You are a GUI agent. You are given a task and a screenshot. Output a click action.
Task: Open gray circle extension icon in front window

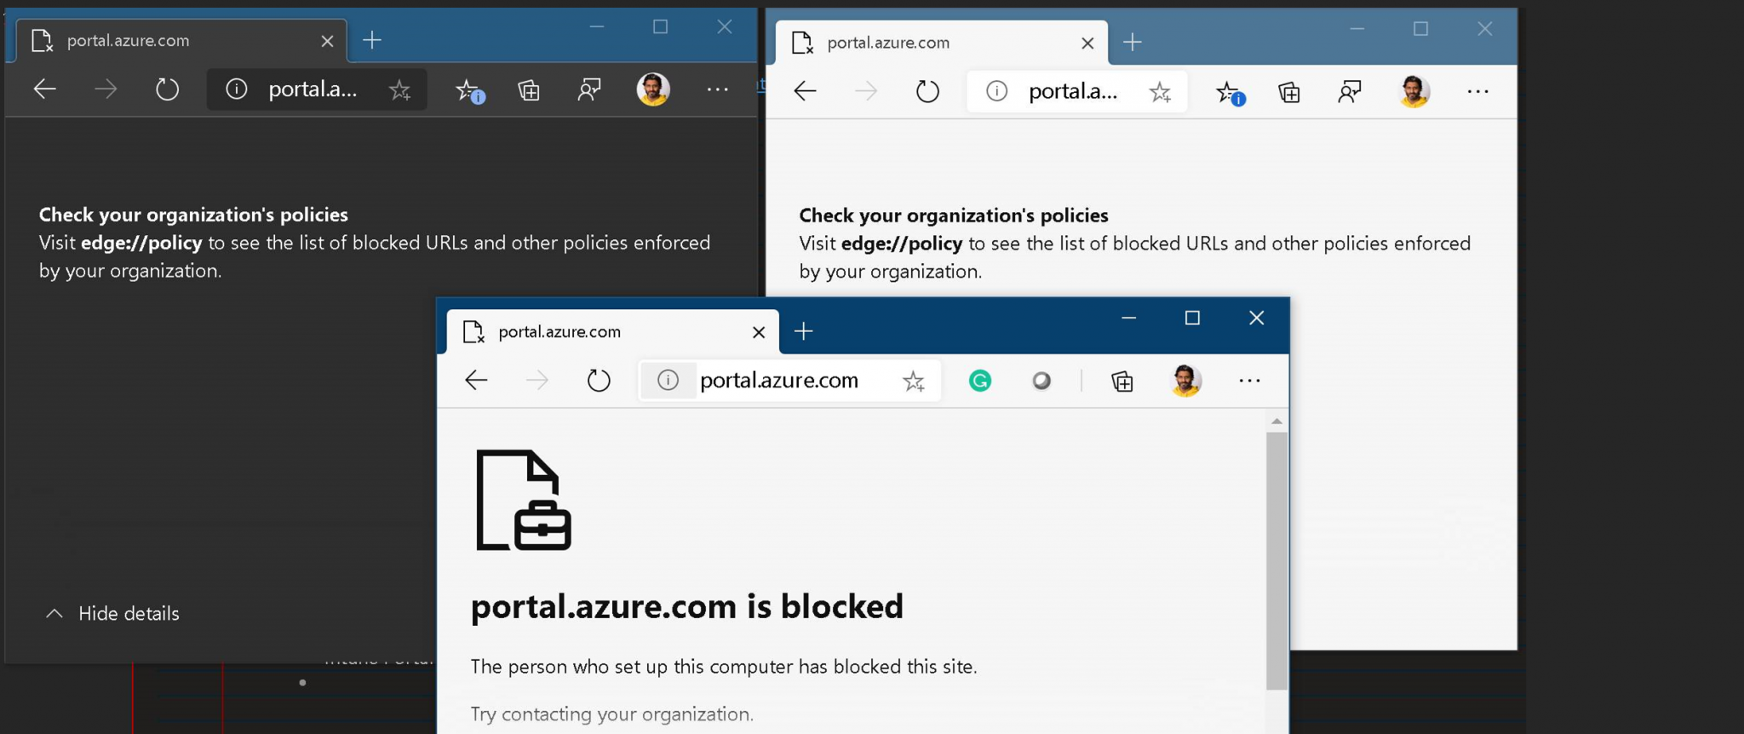[x=1041, y=381]
